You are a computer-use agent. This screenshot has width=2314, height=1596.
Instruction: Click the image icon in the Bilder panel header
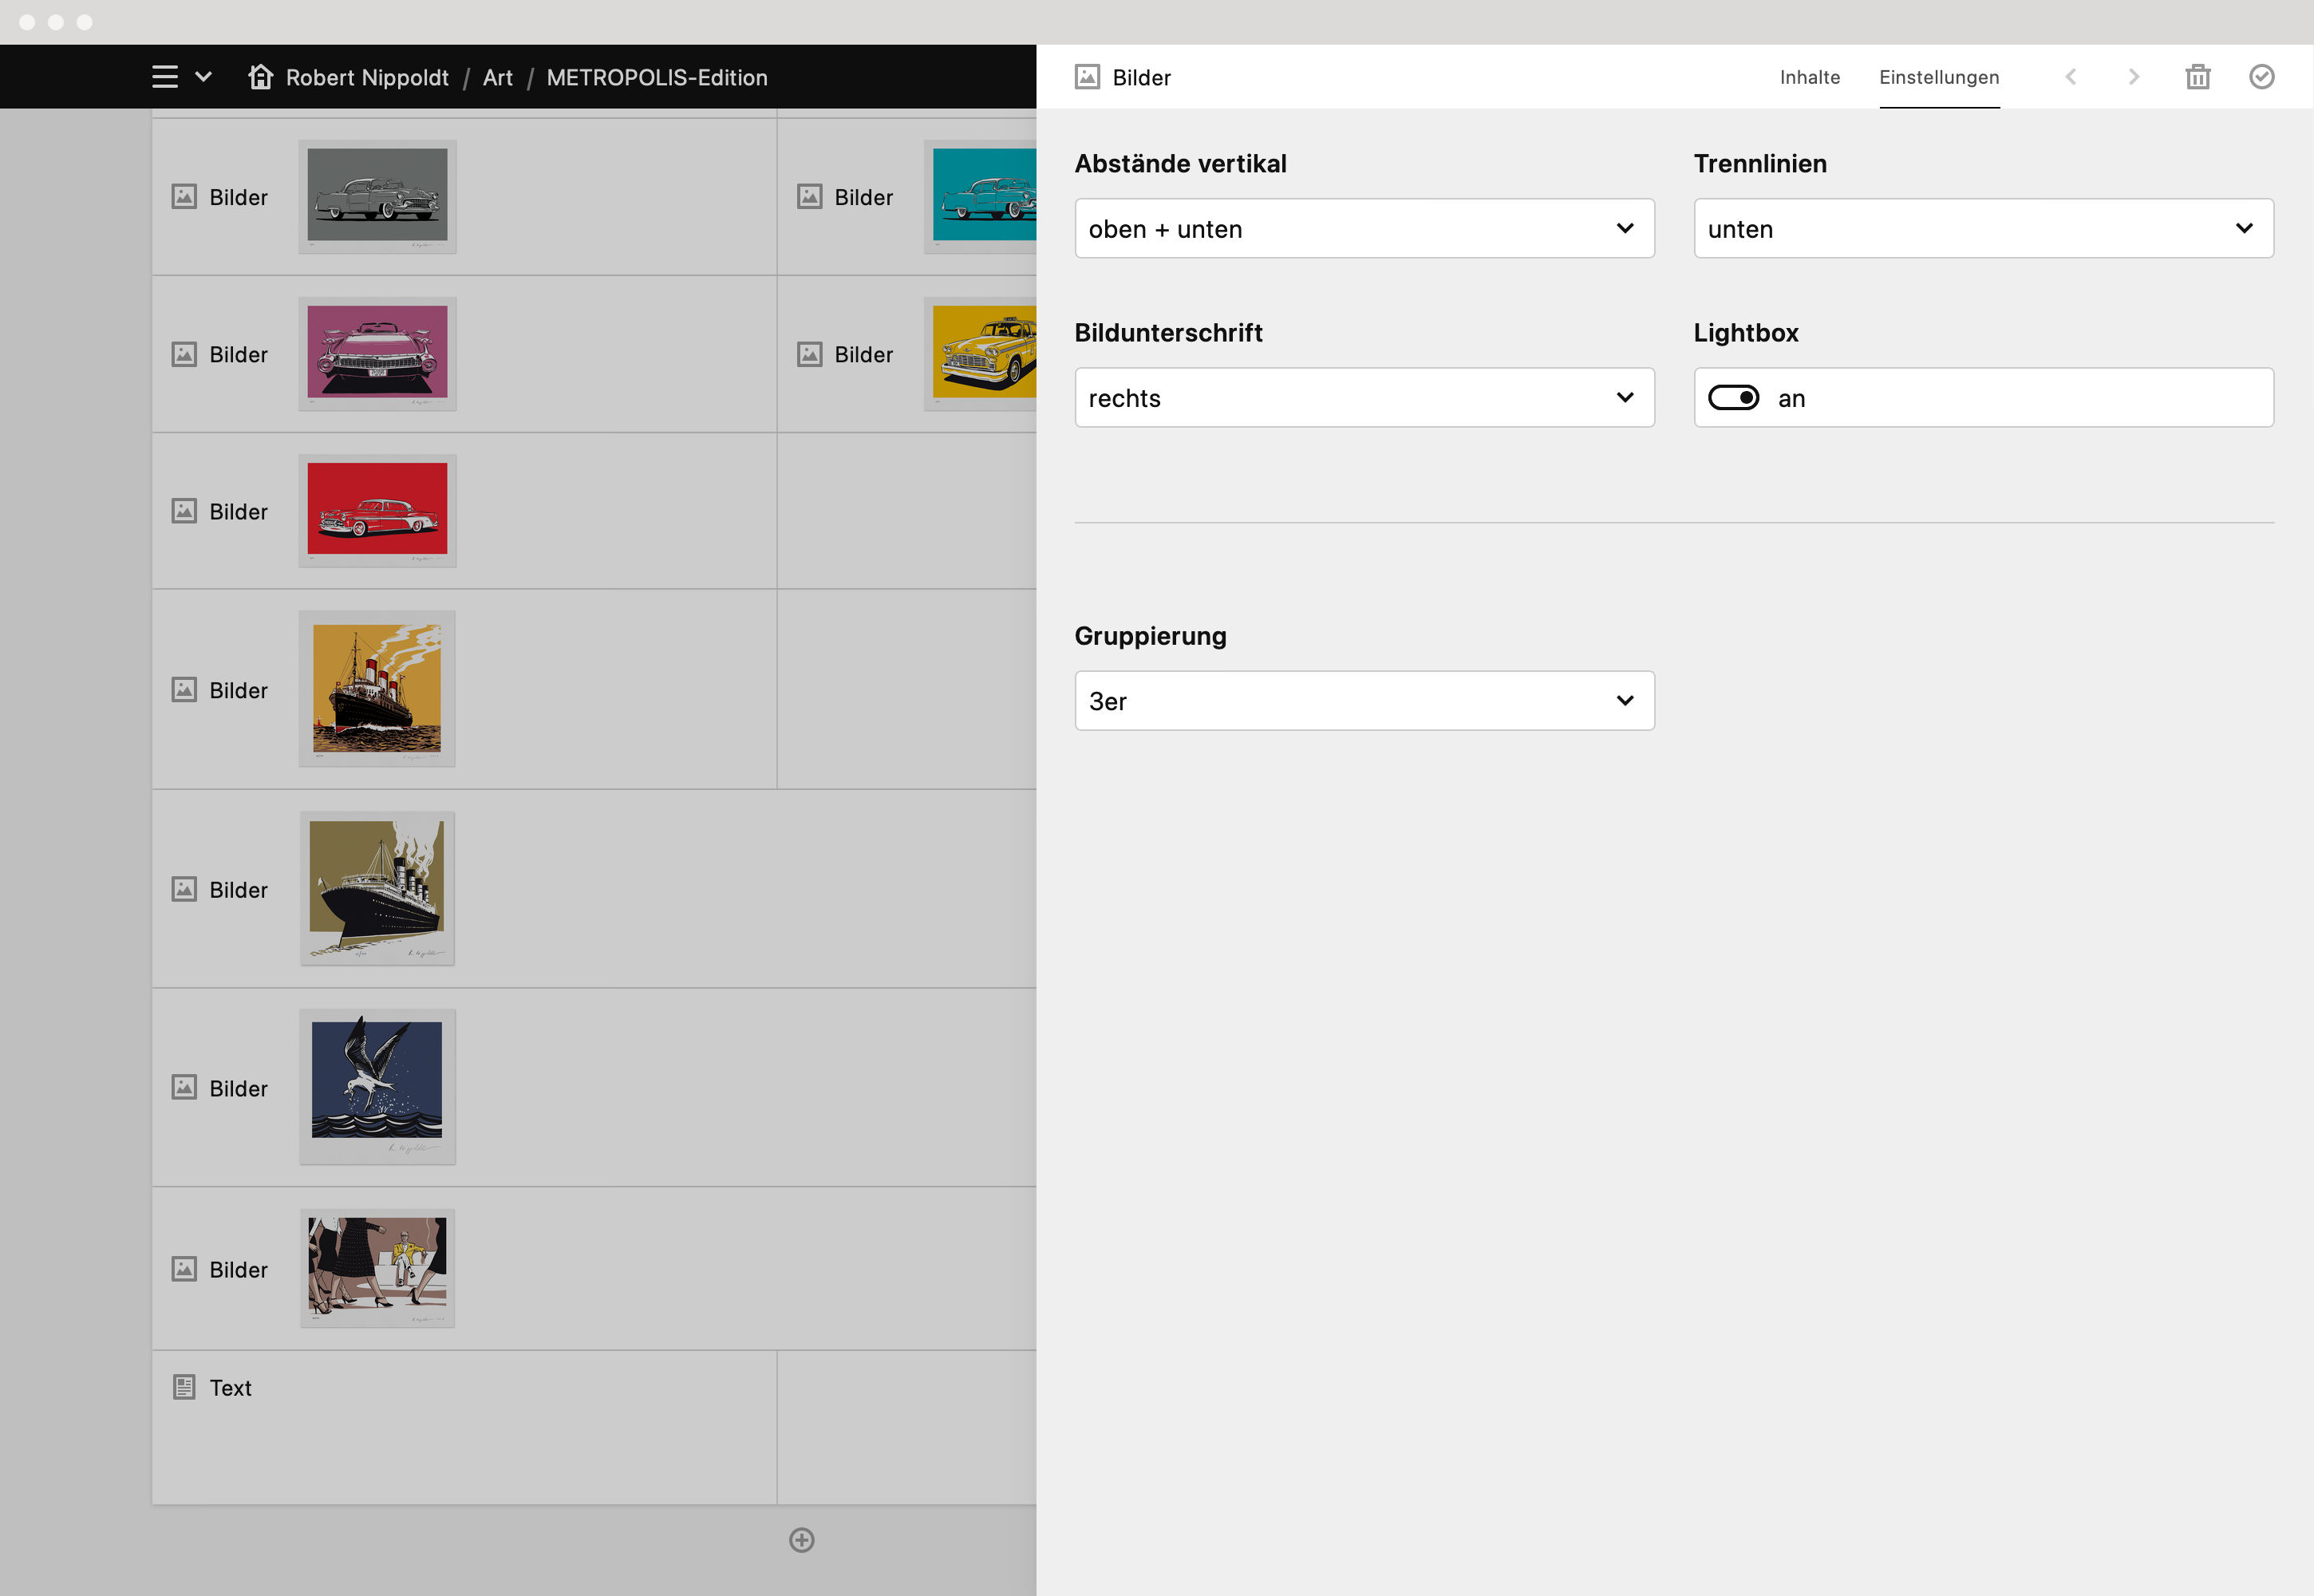tap(1087, 77)
